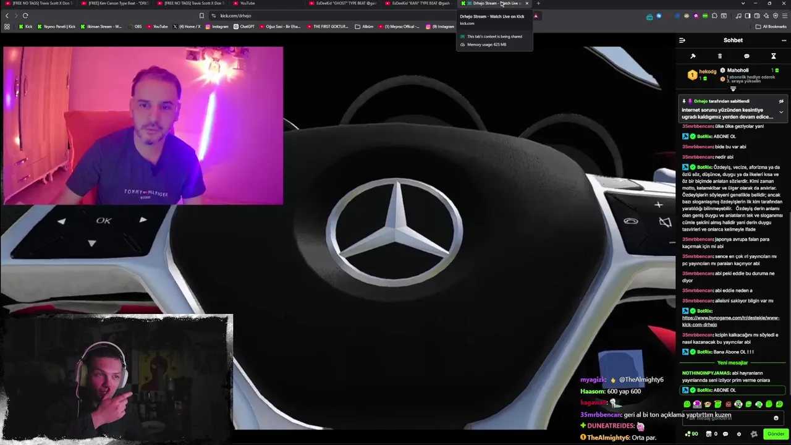
Task: Open the gavel moderation tools icon
Action: 693,56
